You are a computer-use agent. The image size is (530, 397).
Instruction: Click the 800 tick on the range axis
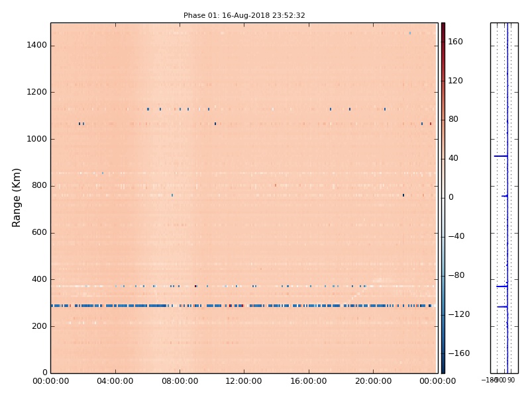(39, 185)
